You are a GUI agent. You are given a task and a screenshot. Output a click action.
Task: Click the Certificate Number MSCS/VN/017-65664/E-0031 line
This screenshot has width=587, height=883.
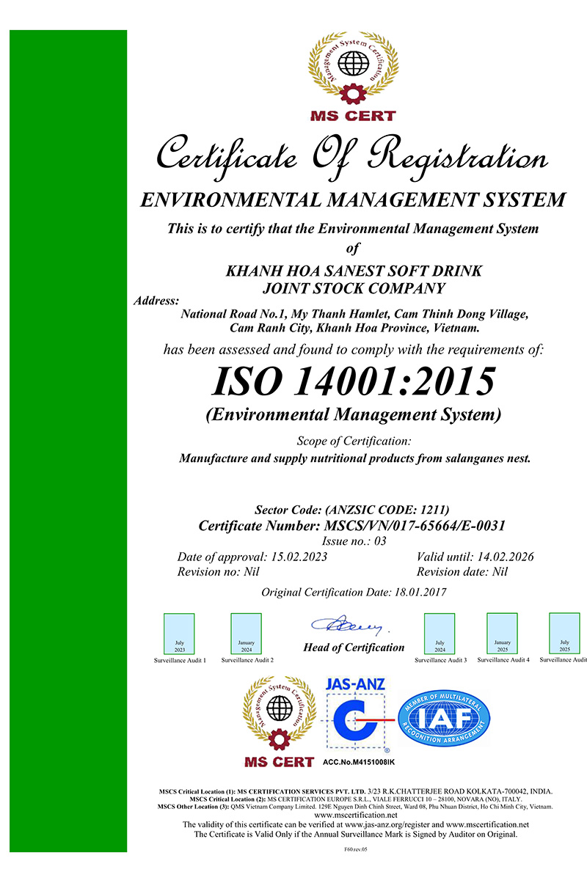(x=352, y=526)
